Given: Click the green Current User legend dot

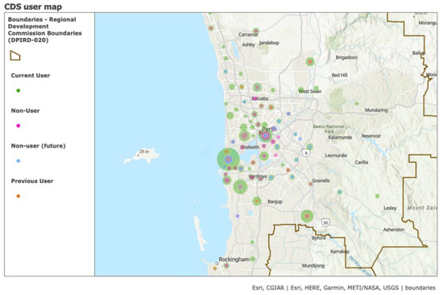Looking at the screenshot, I should (19, 90).
